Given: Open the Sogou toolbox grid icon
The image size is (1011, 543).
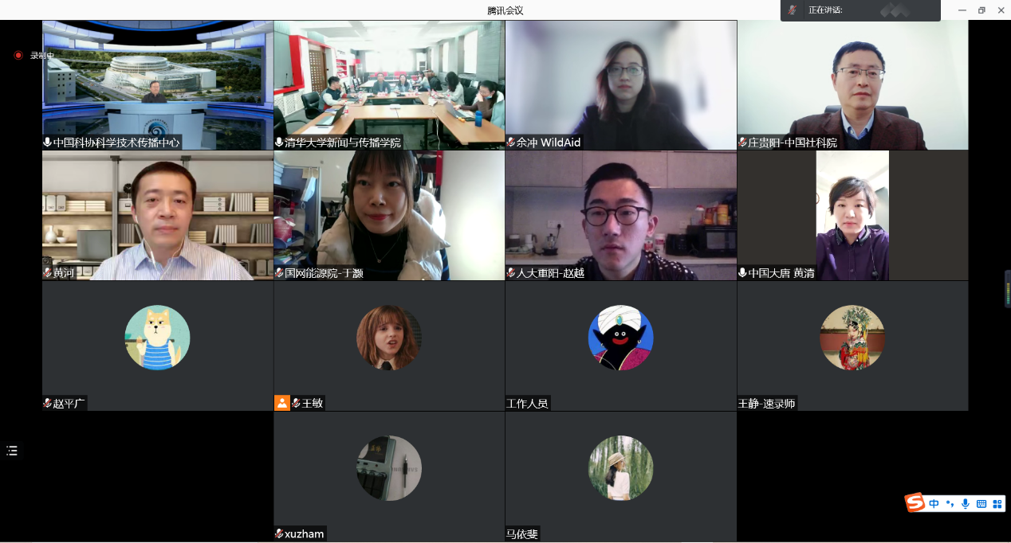Looking at the screenshot, I should pyautogui.click(x=997, y=503).
